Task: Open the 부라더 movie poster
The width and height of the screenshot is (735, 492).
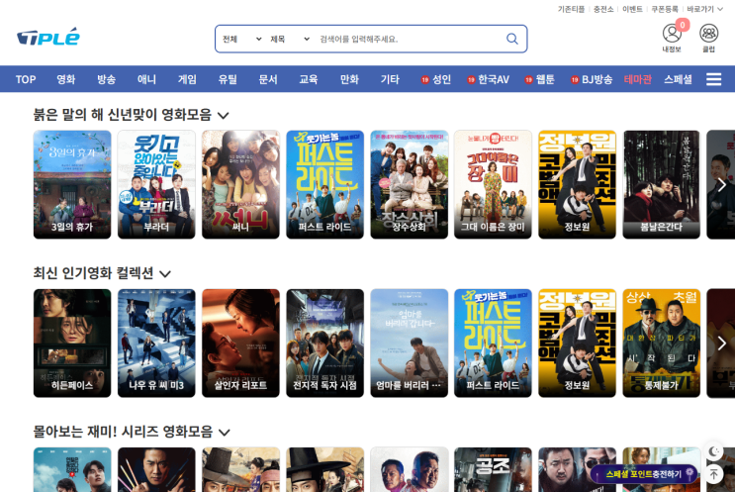Action: pos(156,185)
